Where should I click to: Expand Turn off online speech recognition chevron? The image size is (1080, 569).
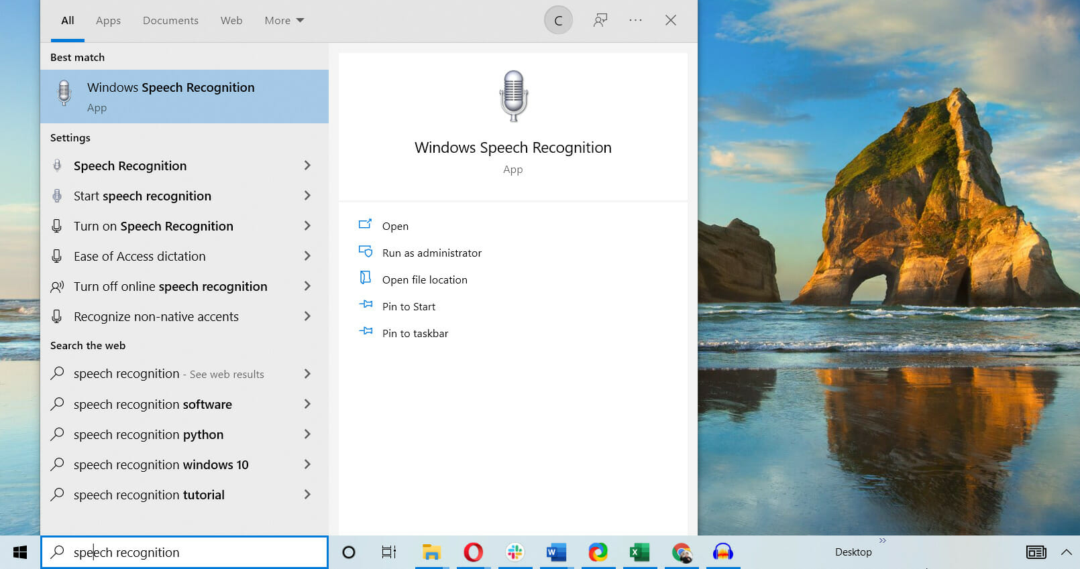(x=307, y=286)
